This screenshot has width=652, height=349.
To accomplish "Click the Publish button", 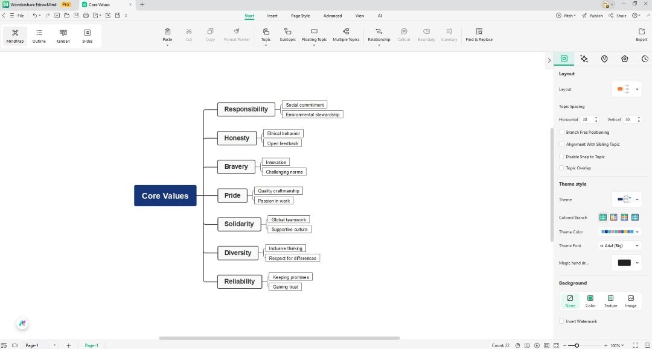I will pos(593,16).
